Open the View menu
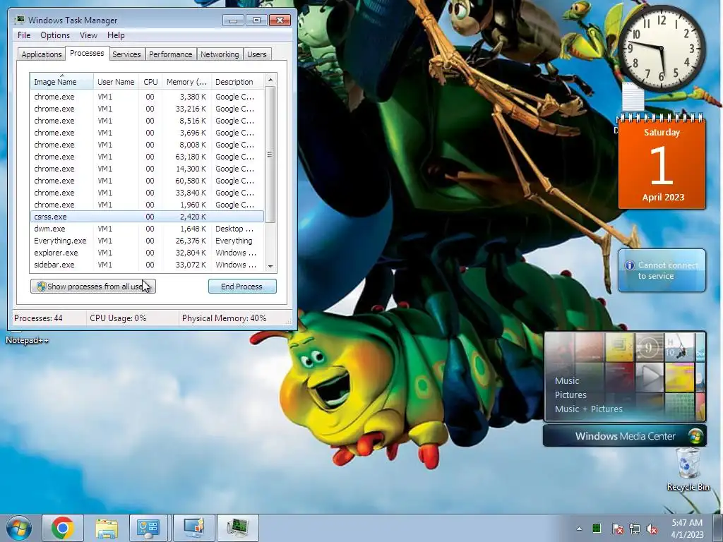This screenshot has height=542, width=723. click(88, 35)
